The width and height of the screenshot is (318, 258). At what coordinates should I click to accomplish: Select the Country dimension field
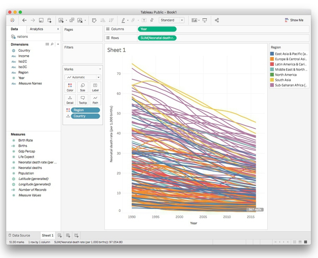[x=24, y=50]
